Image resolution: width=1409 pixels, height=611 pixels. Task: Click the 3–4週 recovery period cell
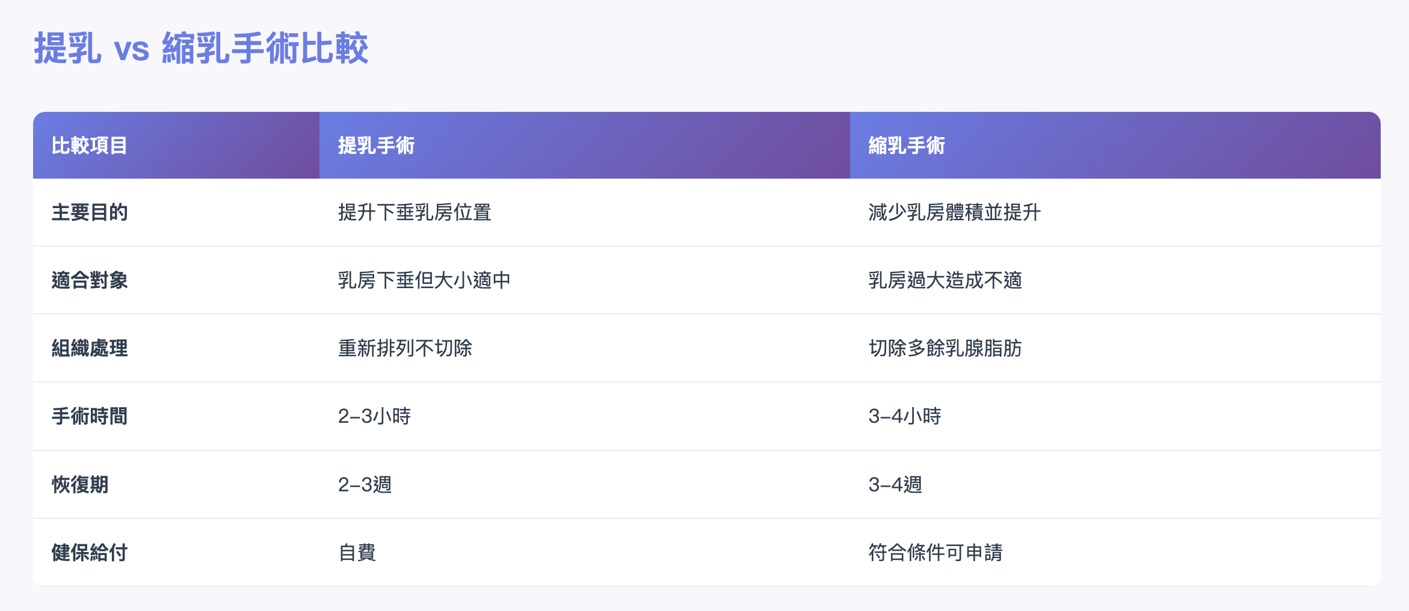(x=895, y=485)
